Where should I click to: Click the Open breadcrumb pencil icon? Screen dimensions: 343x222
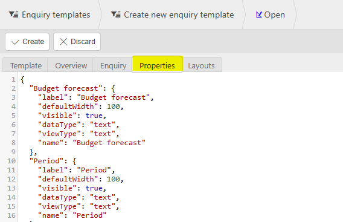click(x=259, y=15)
